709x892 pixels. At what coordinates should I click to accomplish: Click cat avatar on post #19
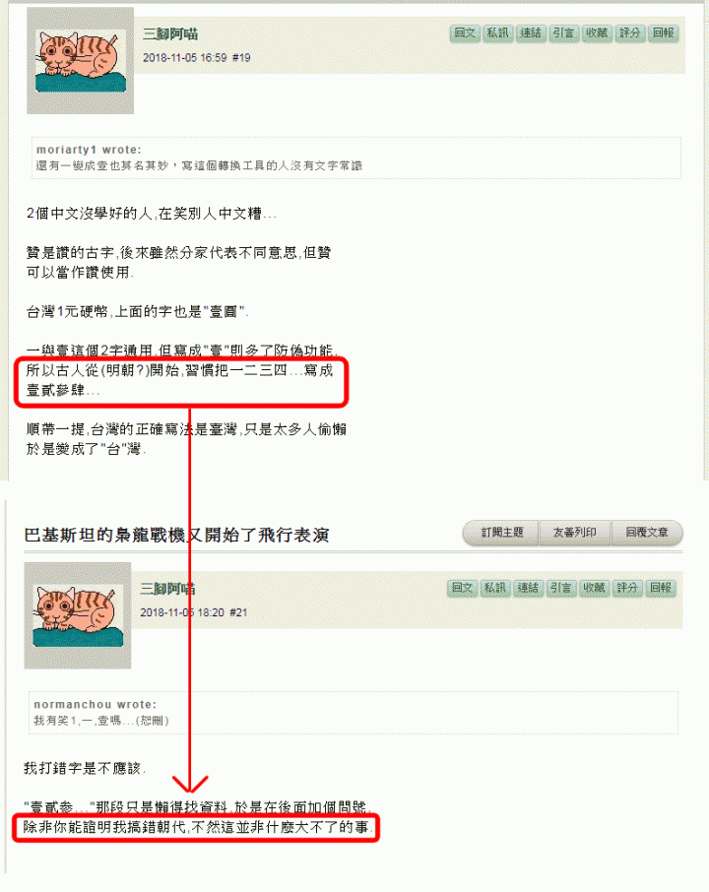[80, 61]
